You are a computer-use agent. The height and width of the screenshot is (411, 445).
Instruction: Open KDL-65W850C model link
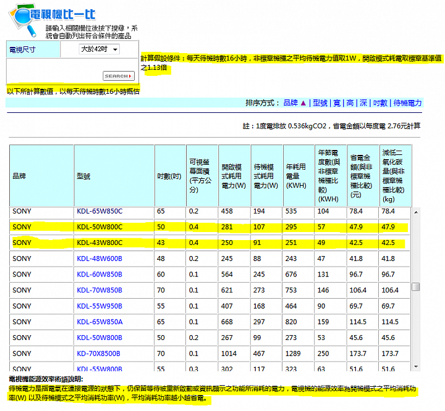(x=100, y=211)
